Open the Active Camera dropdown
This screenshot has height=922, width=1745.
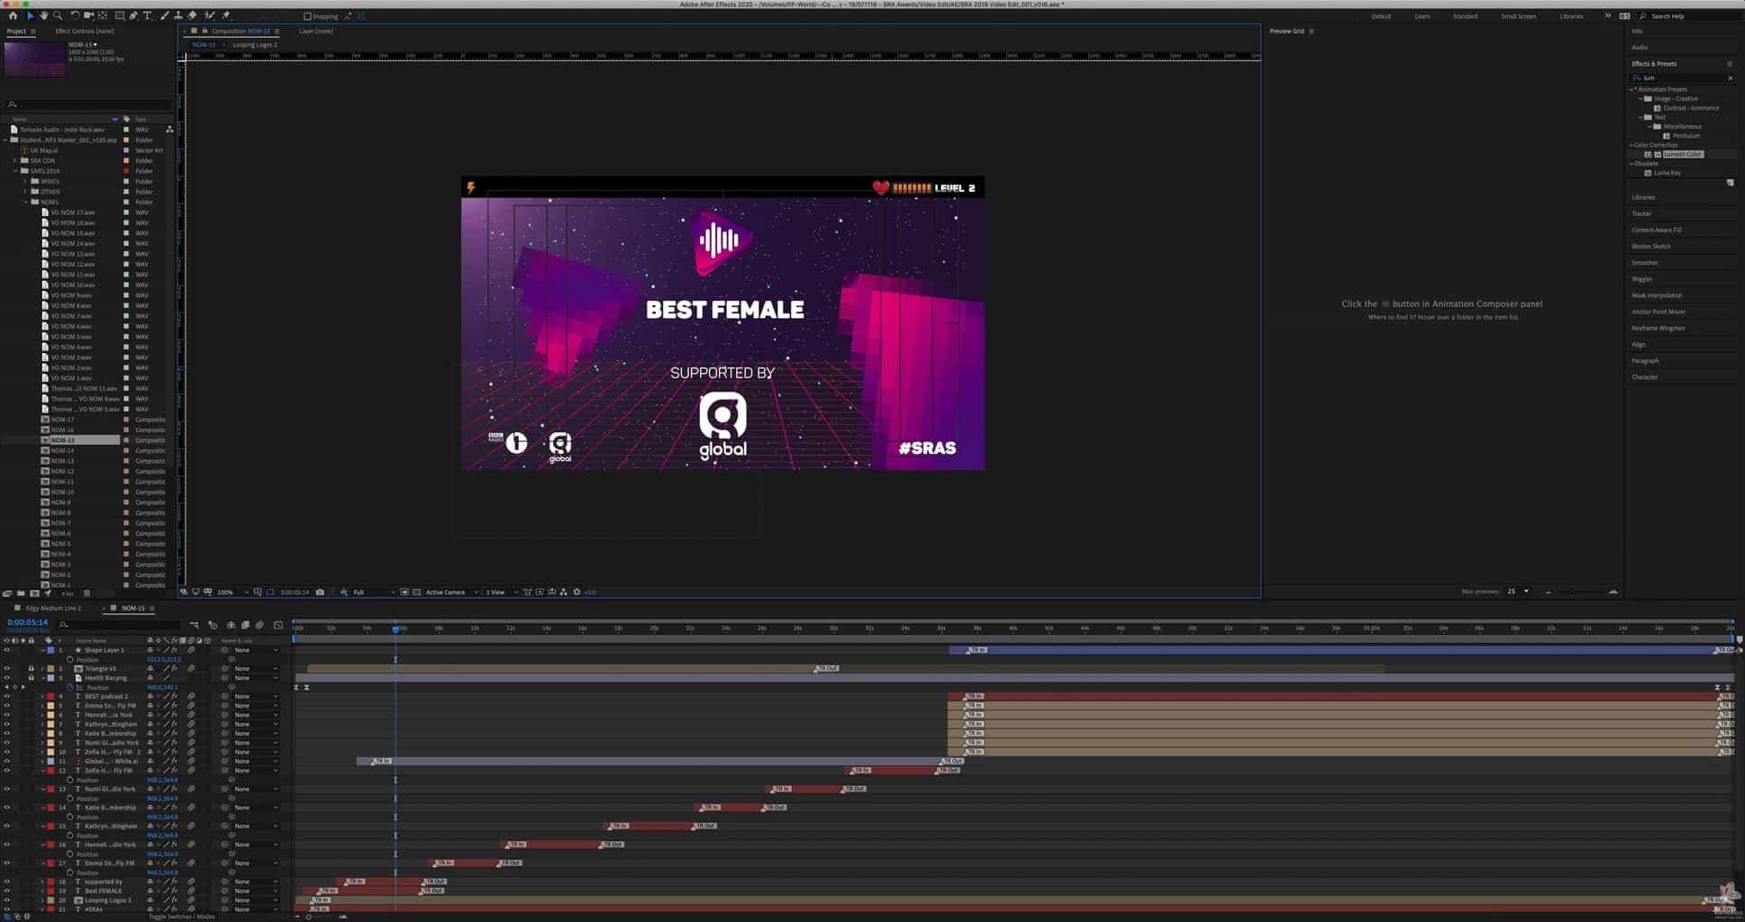click(450, 592)
